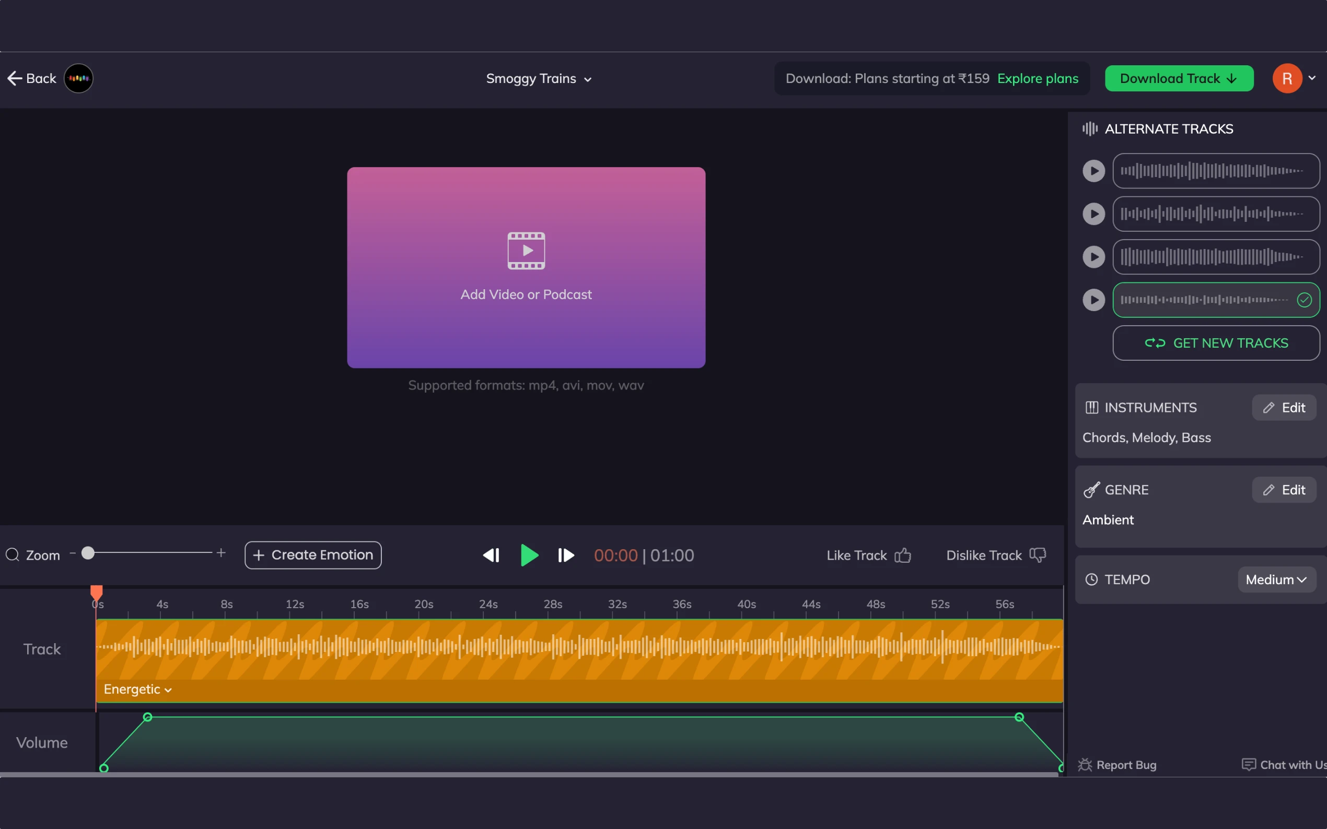1327x829 pixels.
Task: Click the Report Bug icon
Action: 1086,764
